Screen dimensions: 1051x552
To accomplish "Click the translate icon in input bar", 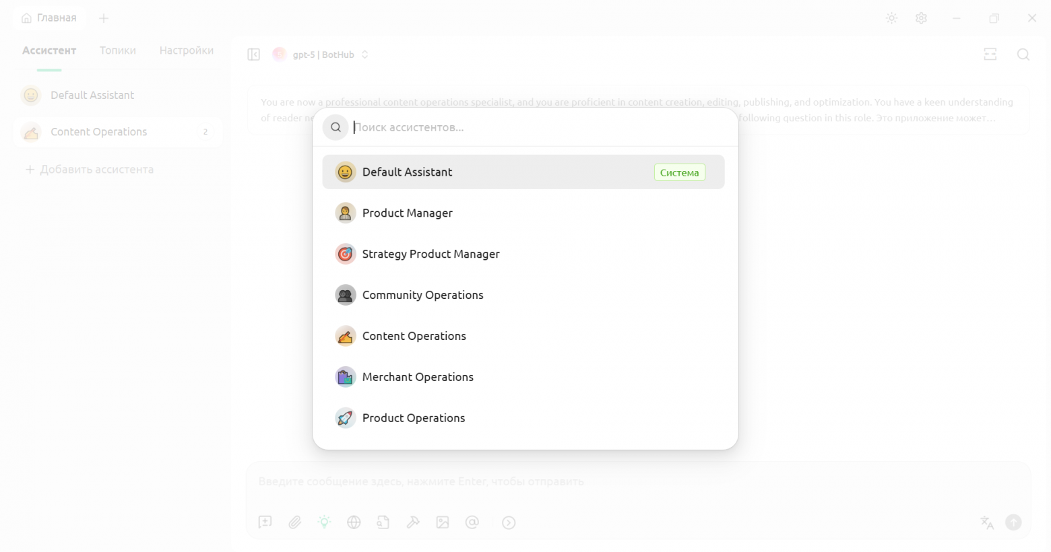I will (987, 522).
